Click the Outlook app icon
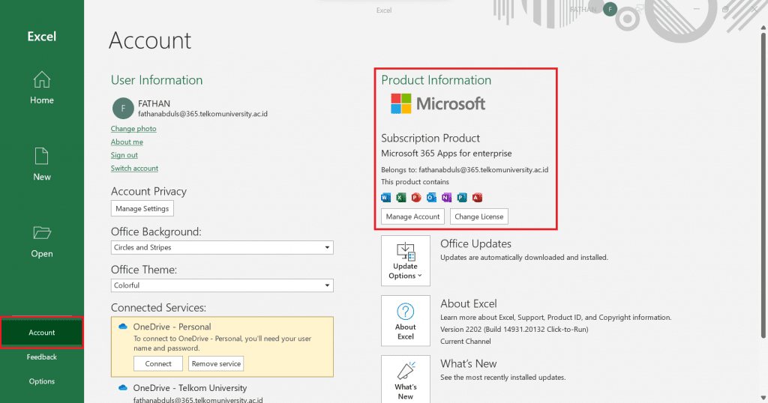 (x=431, y=198)
